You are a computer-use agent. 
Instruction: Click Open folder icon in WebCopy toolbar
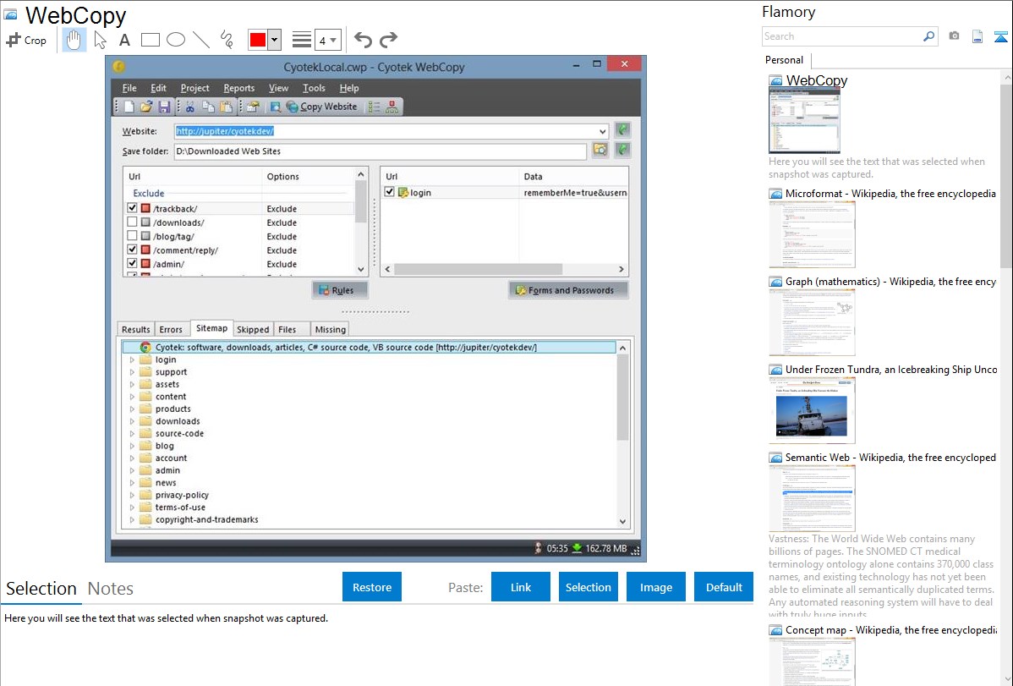[x=146, y=107]
